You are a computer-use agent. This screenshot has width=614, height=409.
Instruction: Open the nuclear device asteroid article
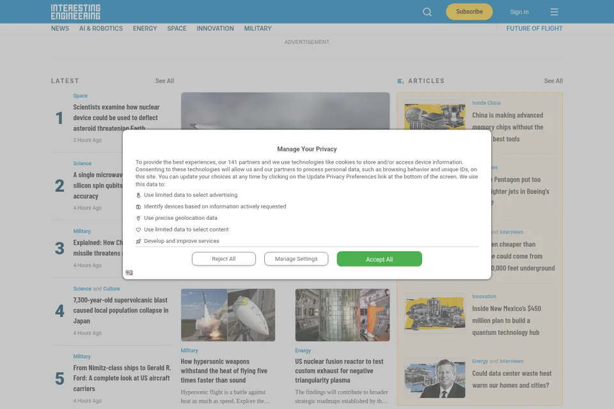click(116, 118)
